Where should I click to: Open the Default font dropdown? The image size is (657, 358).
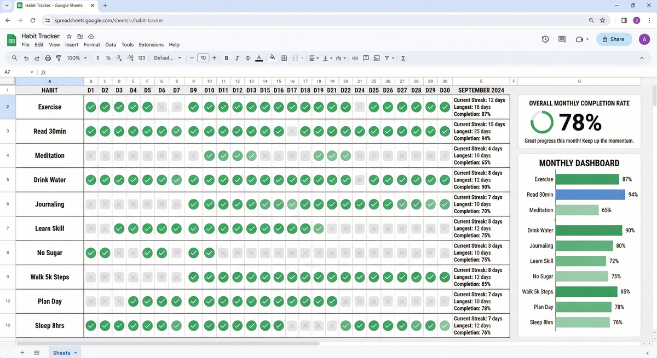pos(168,58)
